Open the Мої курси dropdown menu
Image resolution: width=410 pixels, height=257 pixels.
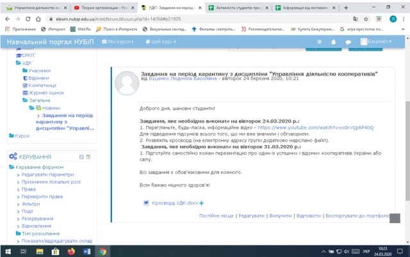(x=119, y=42)
